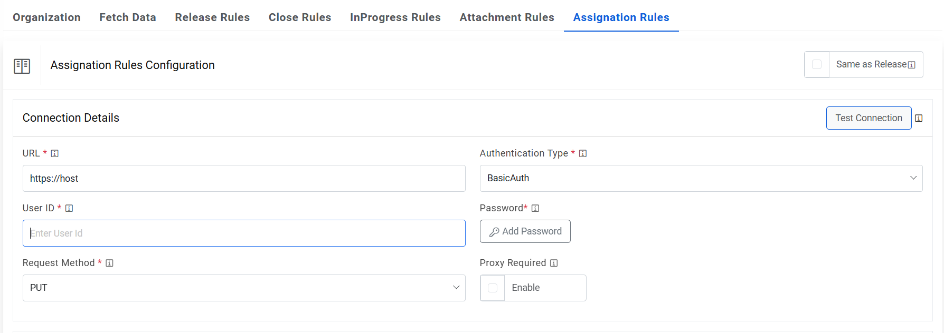Viewport: 944px width, 333px height.
Task: Click the book icon beside Assignation Rules Configuration
Action: click(x=22, y=66)
